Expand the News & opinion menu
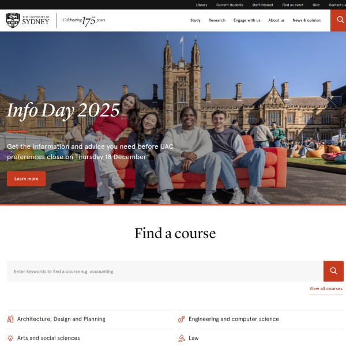 click(306, 20)
